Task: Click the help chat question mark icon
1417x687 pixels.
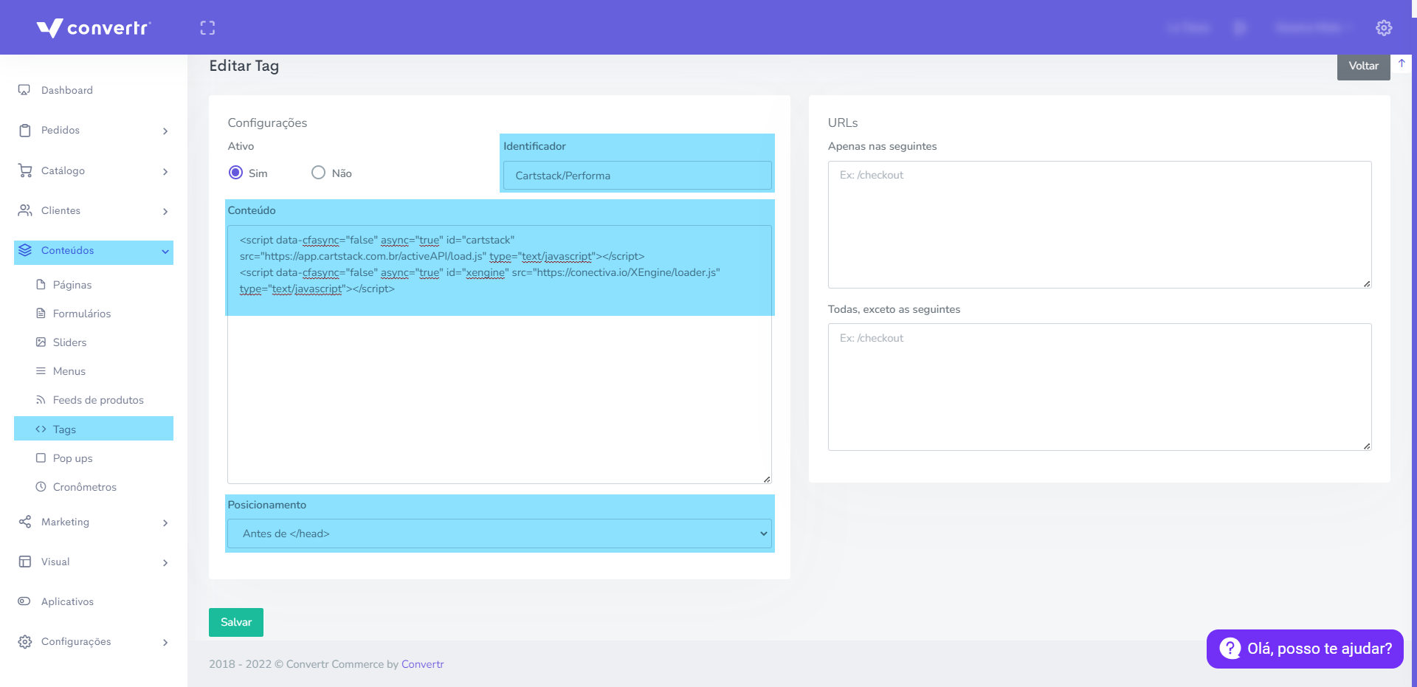Action: [1230, 649]
